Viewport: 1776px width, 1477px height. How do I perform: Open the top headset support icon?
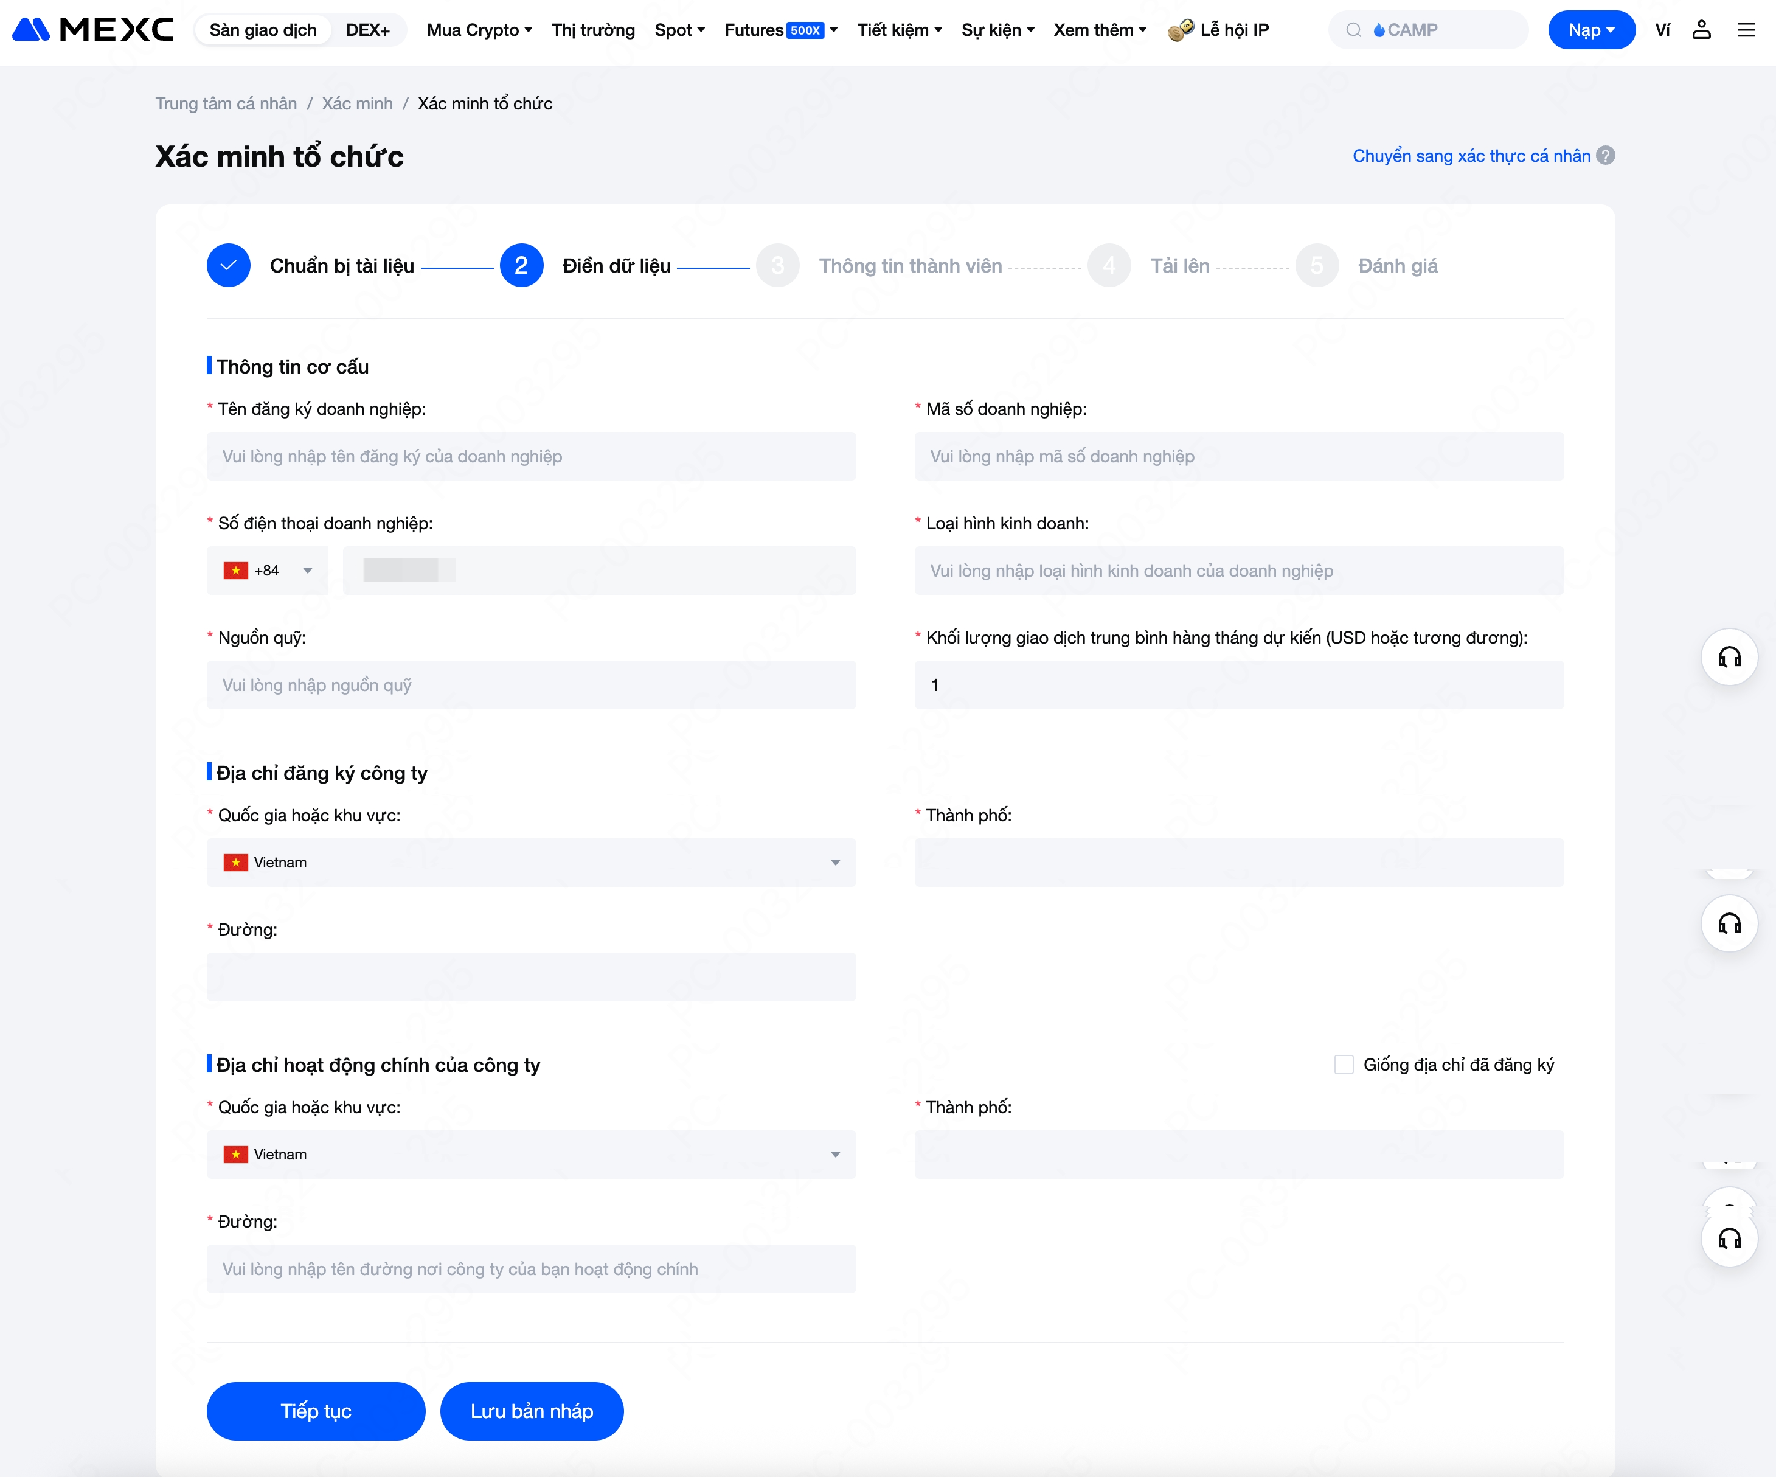click(x=1730, y=658)
